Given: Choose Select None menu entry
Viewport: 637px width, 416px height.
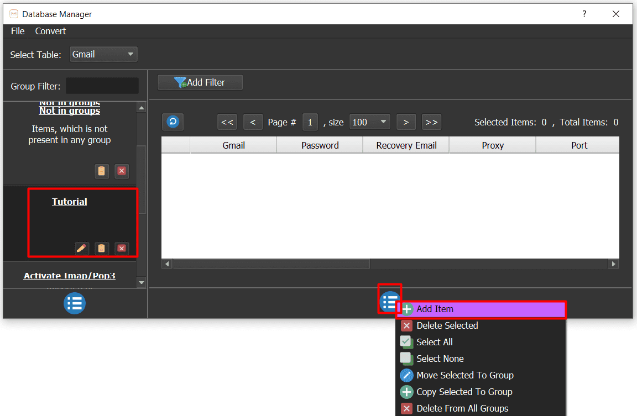Looking at the screenshot, I should tap(481, 359).
